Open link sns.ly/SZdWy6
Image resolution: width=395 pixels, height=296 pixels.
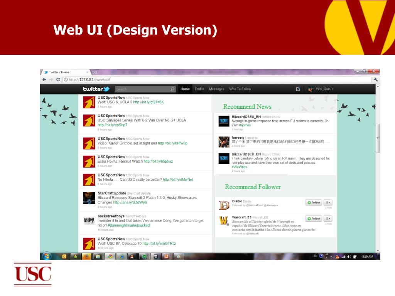pos(130,202)
